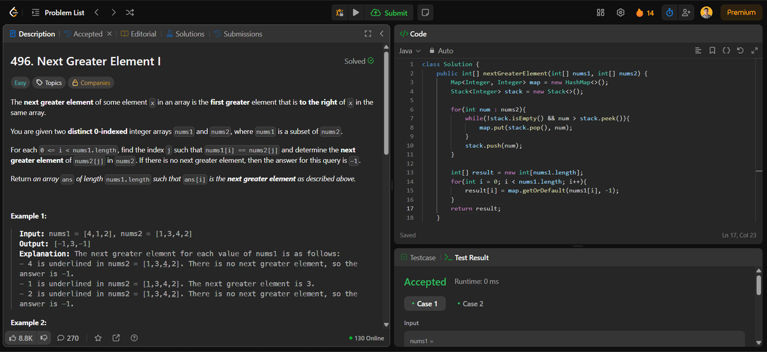Click the 'Runtime: 0 ms' text
This screenshot has height=352, width=767.
476,282
